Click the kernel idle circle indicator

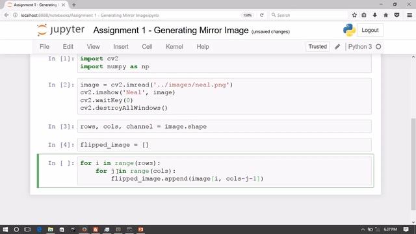coord(378,47)
